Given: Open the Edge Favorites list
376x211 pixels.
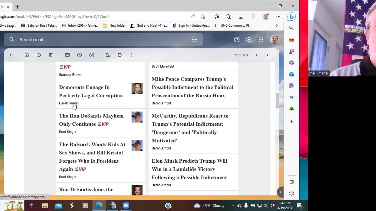Looking at the screenshot, I should [x=216, y=16].
